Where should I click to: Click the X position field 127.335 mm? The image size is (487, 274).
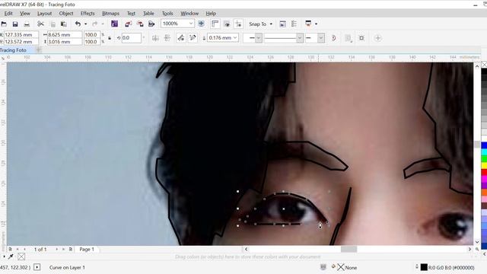(21, 35)
